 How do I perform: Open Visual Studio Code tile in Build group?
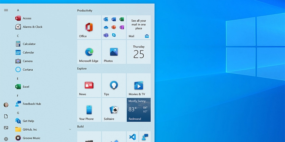[133, 137]
